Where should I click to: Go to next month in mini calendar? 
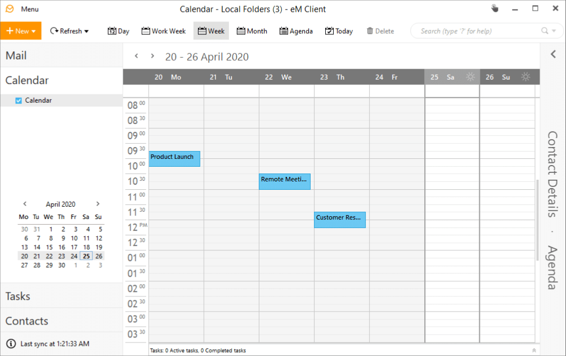[98, 204]
